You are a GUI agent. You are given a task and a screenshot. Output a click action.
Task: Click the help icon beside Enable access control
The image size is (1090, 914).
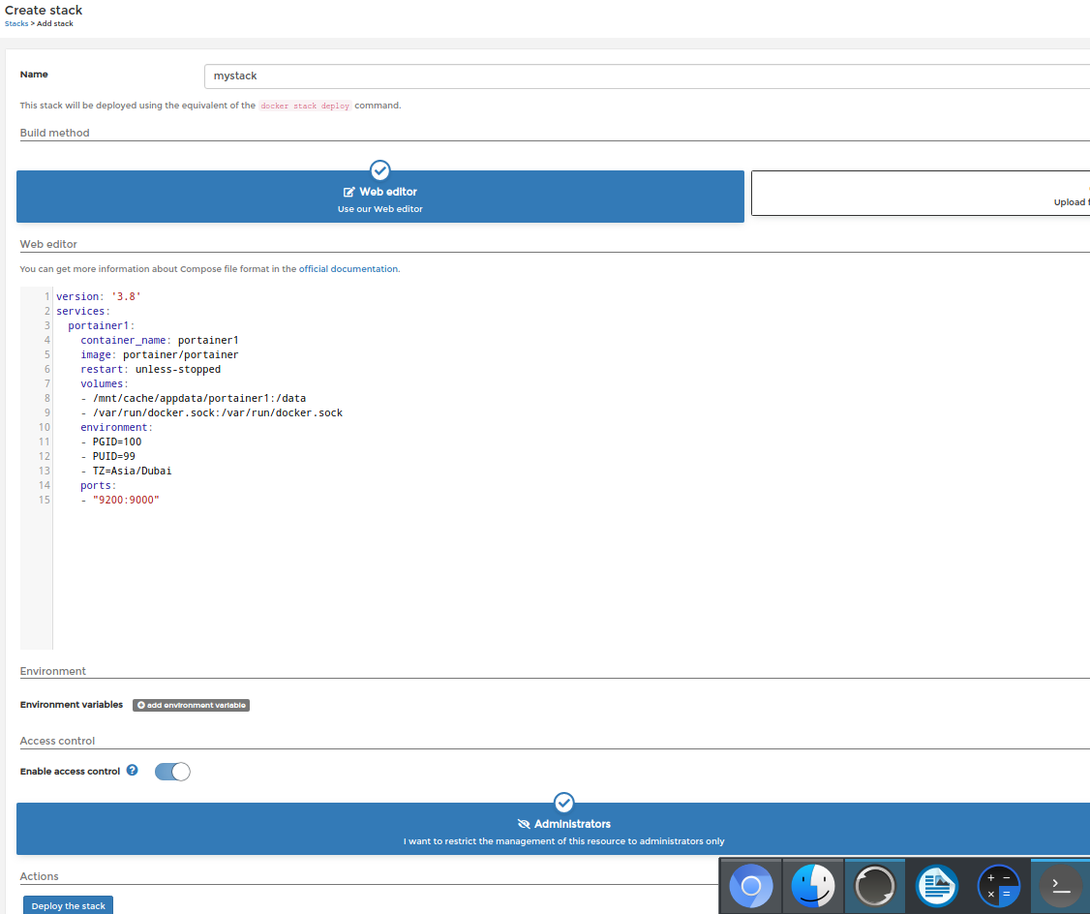coord(132,771)
